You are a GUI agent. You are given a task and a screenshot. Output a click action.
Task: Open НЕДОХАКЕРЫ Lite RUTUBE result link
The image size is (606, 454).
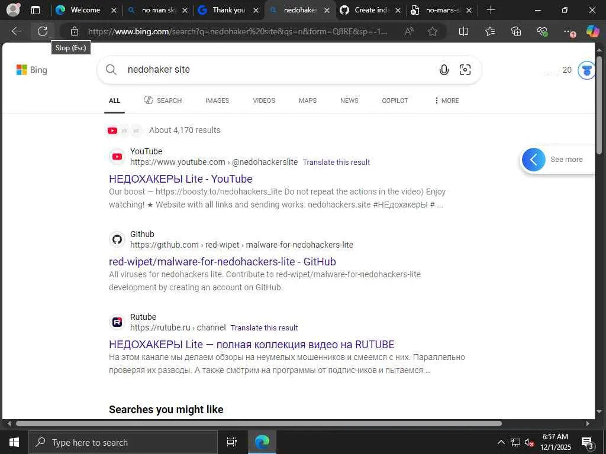coord(252,344)
